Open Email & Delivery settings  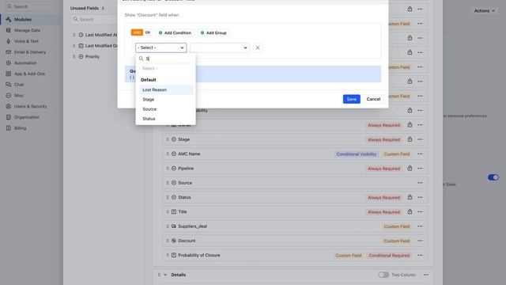click(30, 52)
